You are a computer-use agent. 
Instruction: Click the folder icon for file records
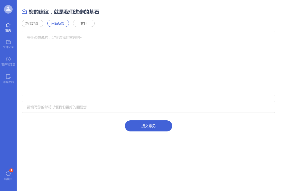coord(8,42)
